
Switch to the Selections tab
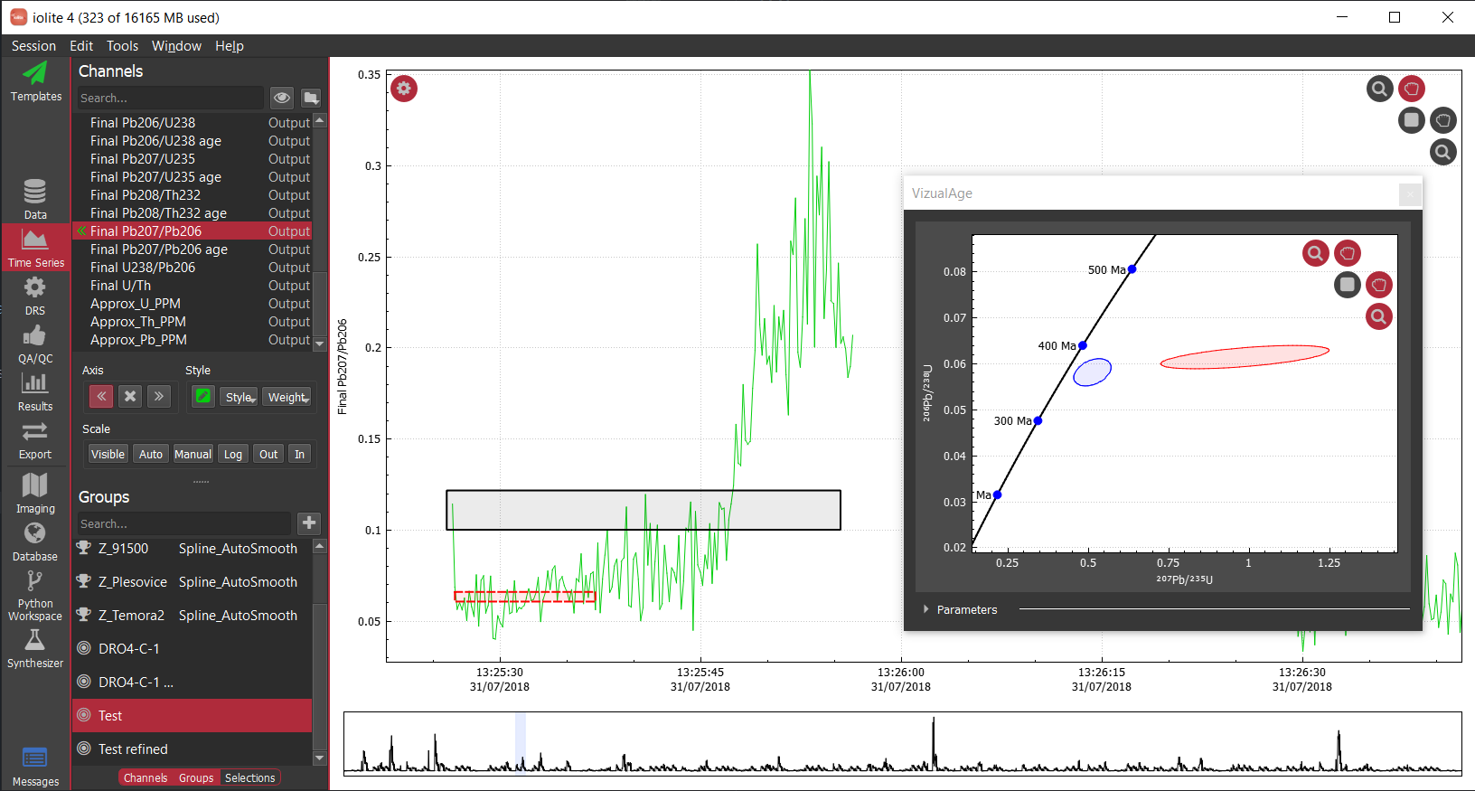pos(249,777)
